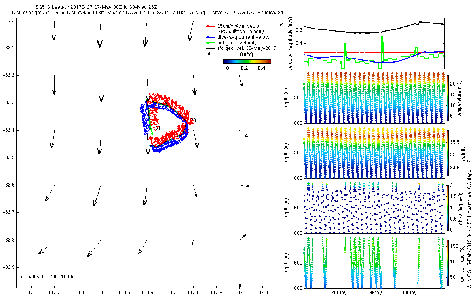Select the 30May time axis label
The height and width of the screenshot is (297, 475).
(409, 293)
